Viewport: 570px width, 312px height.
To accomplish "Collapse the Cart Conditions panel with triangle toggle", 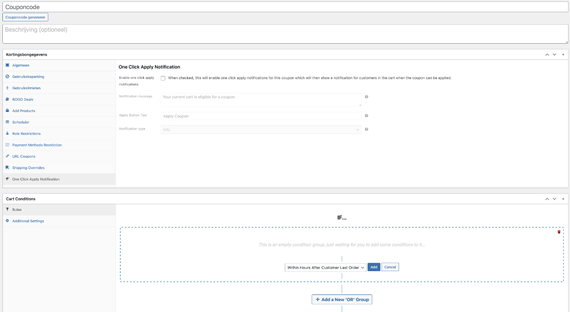I will coord(563,199).
